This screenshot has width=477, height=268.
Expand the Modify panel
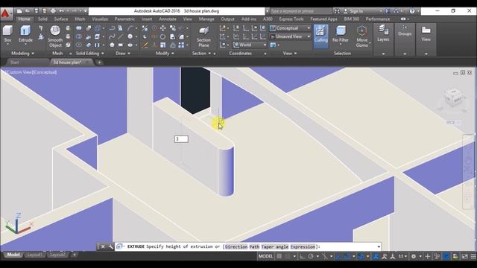[165, 53]
